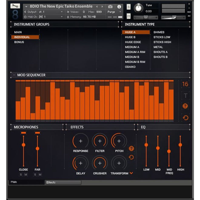Viewport: 200px width, 200px height.
Task: Select the INDIVIDUAL instrument group
Action: click(25, 37)
